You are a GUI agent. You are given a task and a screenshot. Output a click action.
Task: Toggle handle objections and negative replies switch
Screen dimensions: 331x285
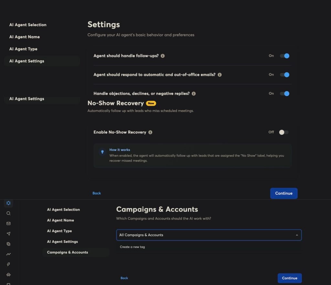(x=284, y=94)
